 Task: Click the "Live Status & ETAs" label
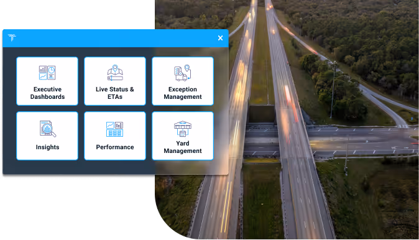[115, 93]
